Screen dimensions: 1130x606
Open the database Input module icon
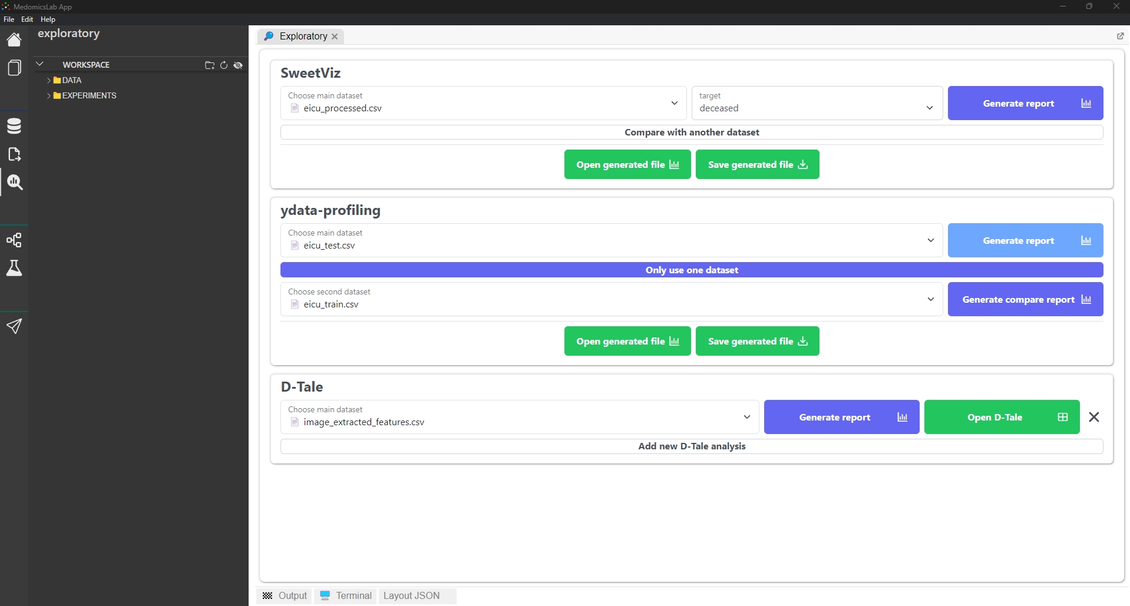pyautogui.click(x=14, y=126)
